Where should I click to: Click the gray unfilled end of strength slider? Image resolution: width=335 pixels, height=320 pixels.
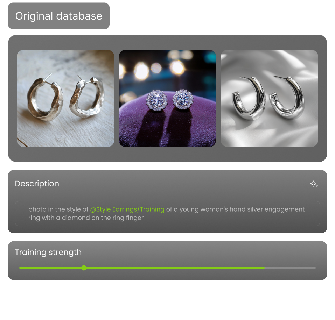[x=290, y=268]
